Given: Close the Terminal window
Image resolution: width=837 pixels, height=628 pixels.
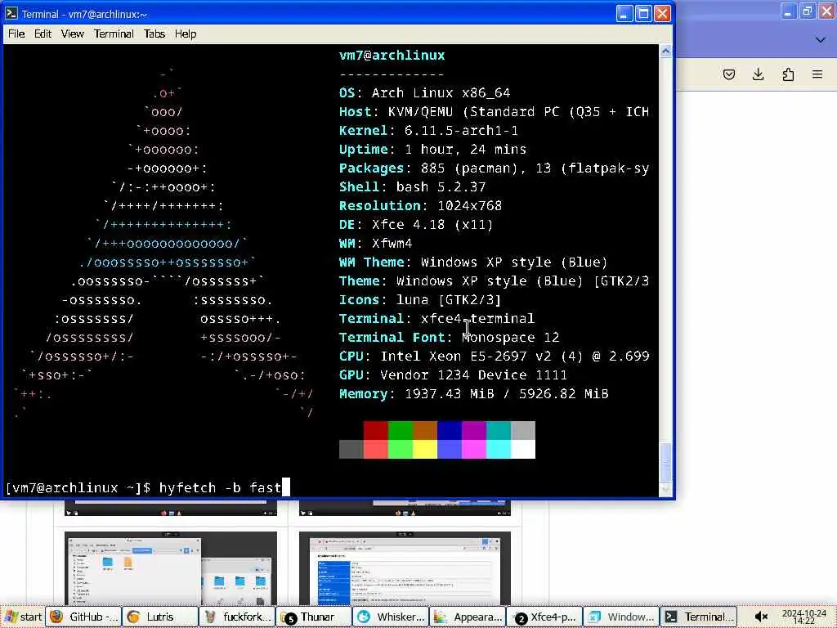Looking at the screenshot, I should pyautogui.click(x=662, y=13).
